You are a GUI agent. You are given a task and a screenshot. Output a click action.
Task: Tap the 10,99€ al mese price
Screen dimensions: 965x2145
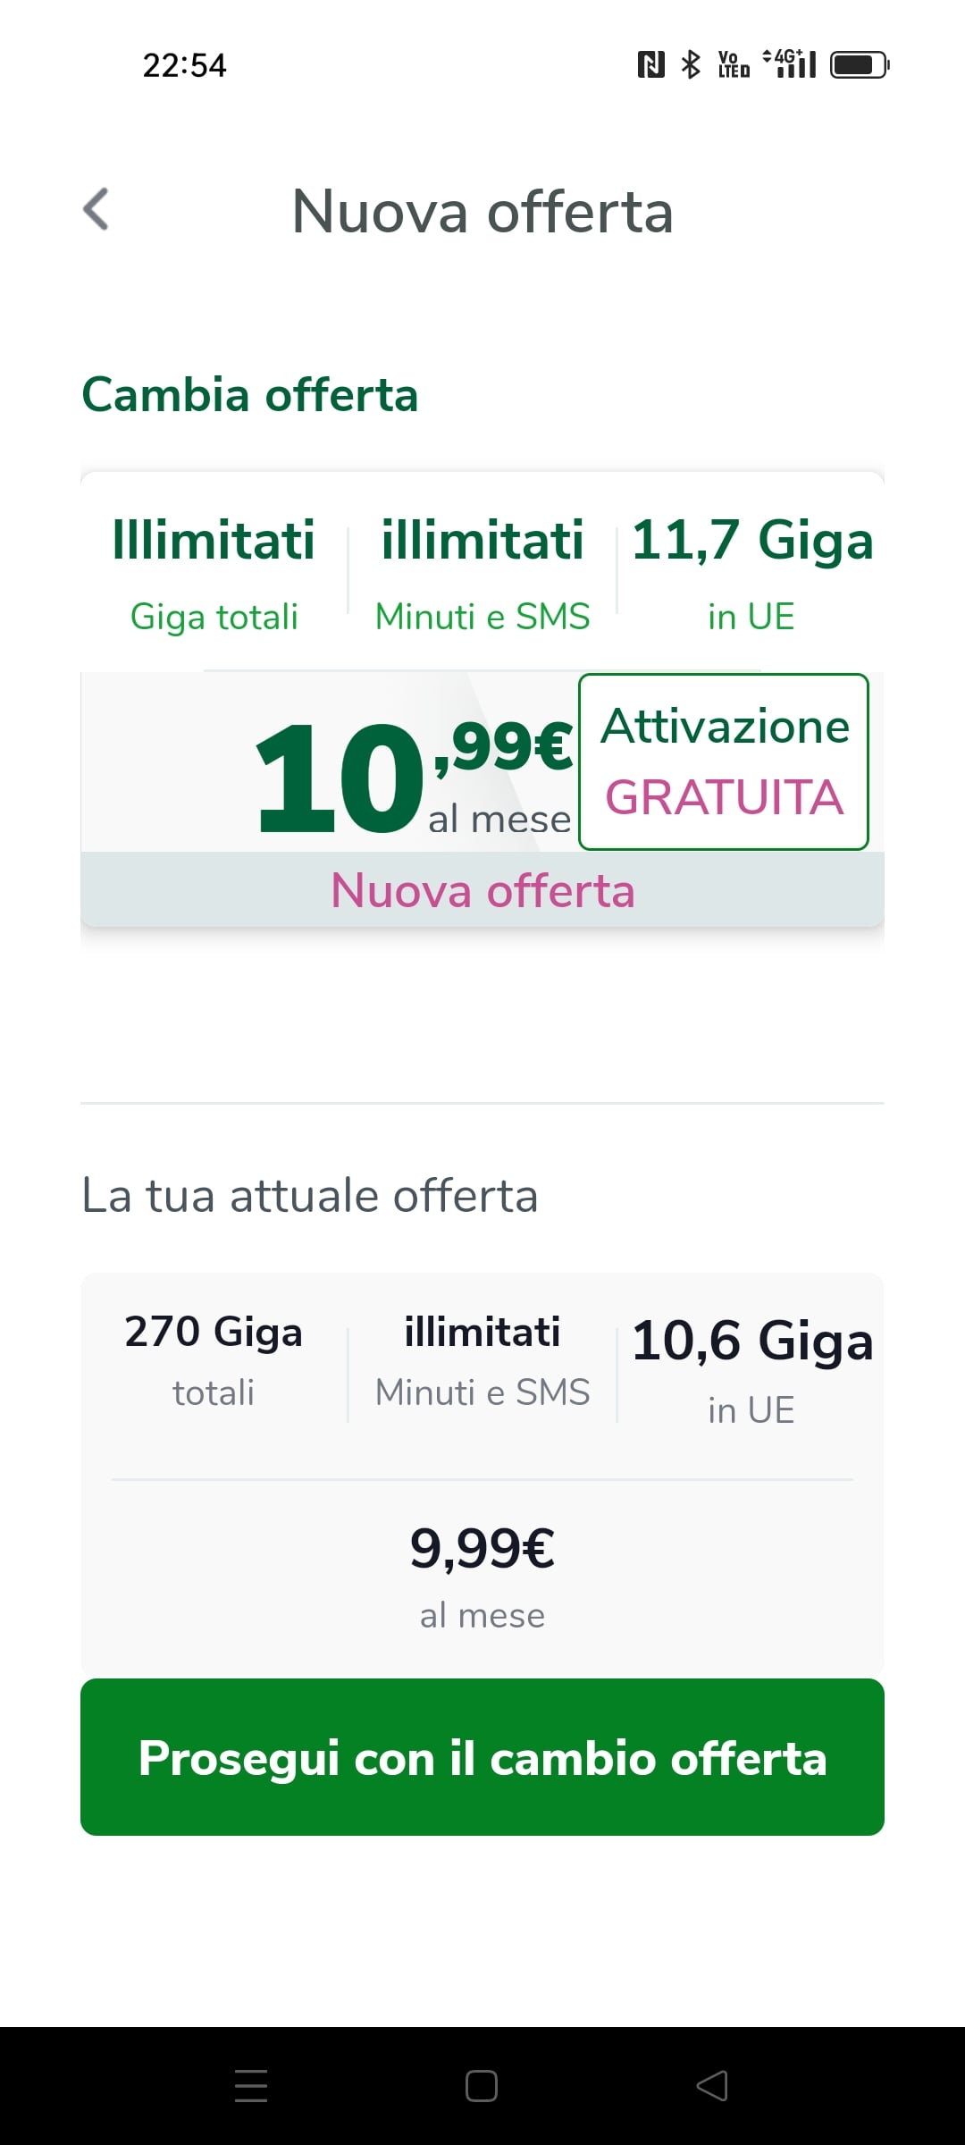pos(413,774)
